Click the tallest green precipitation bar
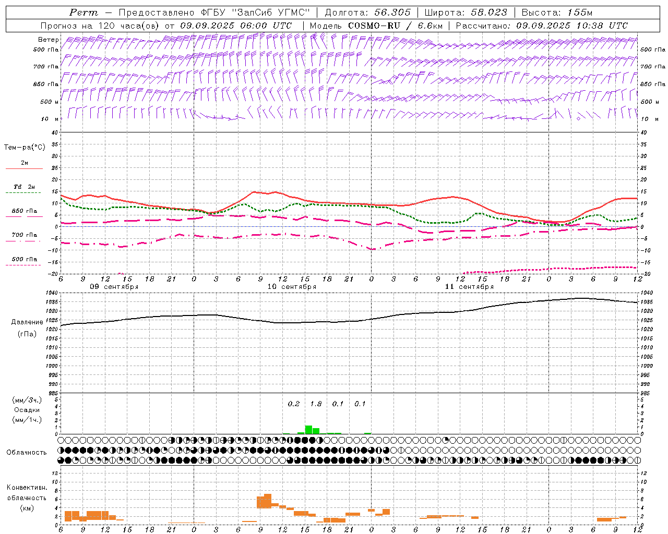 [x=308, y=430]
